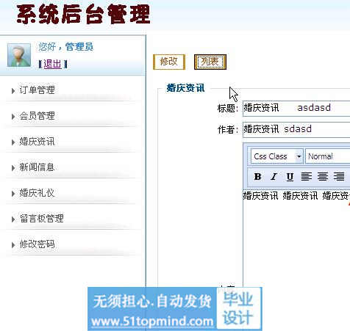The width and height of the screenshot is (350, 331).
Task: Toggle Italic formatting in the editor
Action: coord(274,176)
